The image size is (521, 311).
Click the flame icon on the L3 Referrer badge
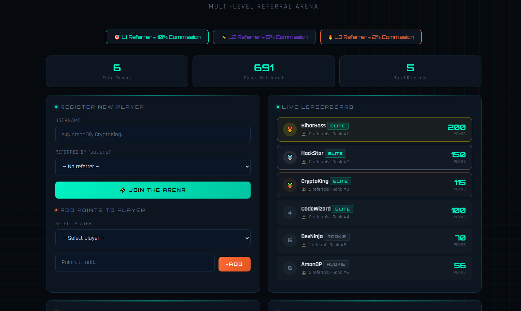[330, 37]
